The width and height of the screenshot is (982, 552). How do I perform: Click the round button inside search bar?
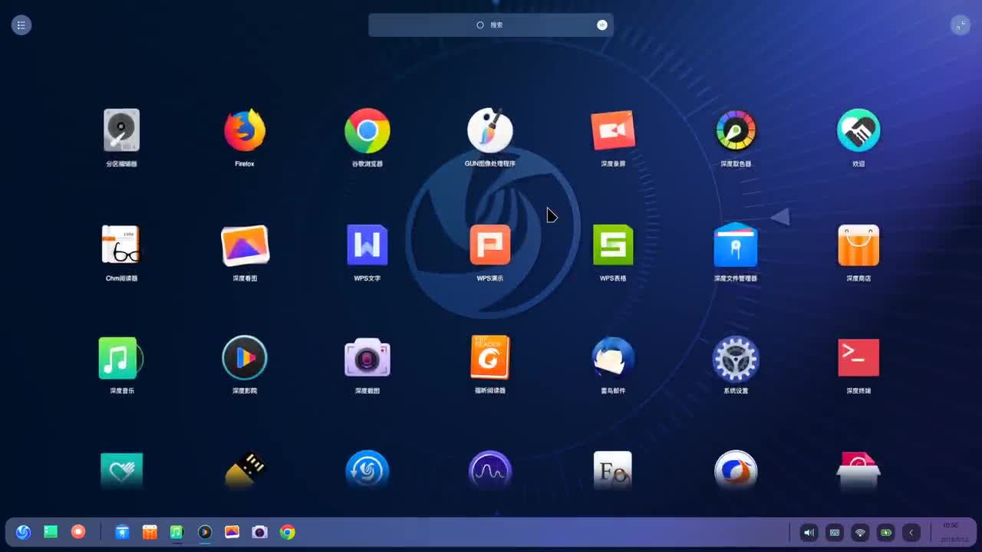coord(602,25)
